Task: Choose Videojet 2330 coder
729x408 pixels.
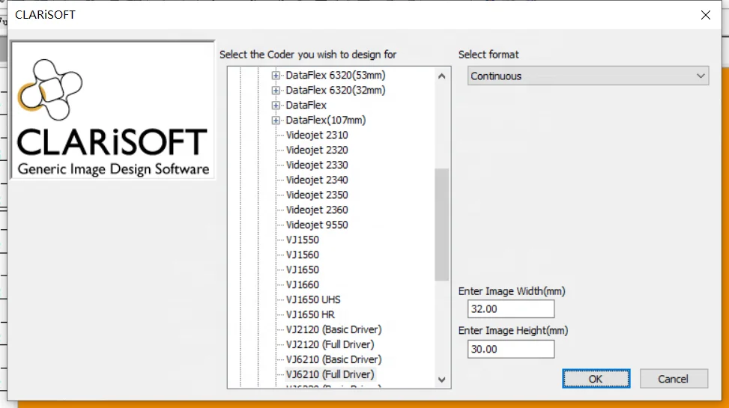Action: click(x=317, y=165)
